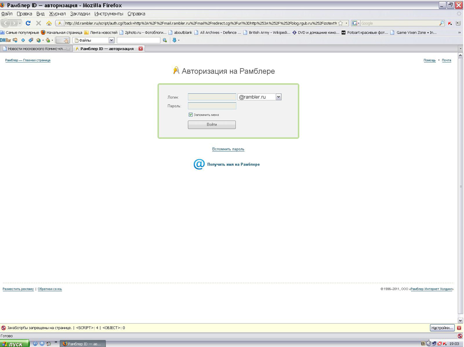Click the red Kaspersky icon beside the search box
This screenshot has height=347, width=464.
pos(450,23)
